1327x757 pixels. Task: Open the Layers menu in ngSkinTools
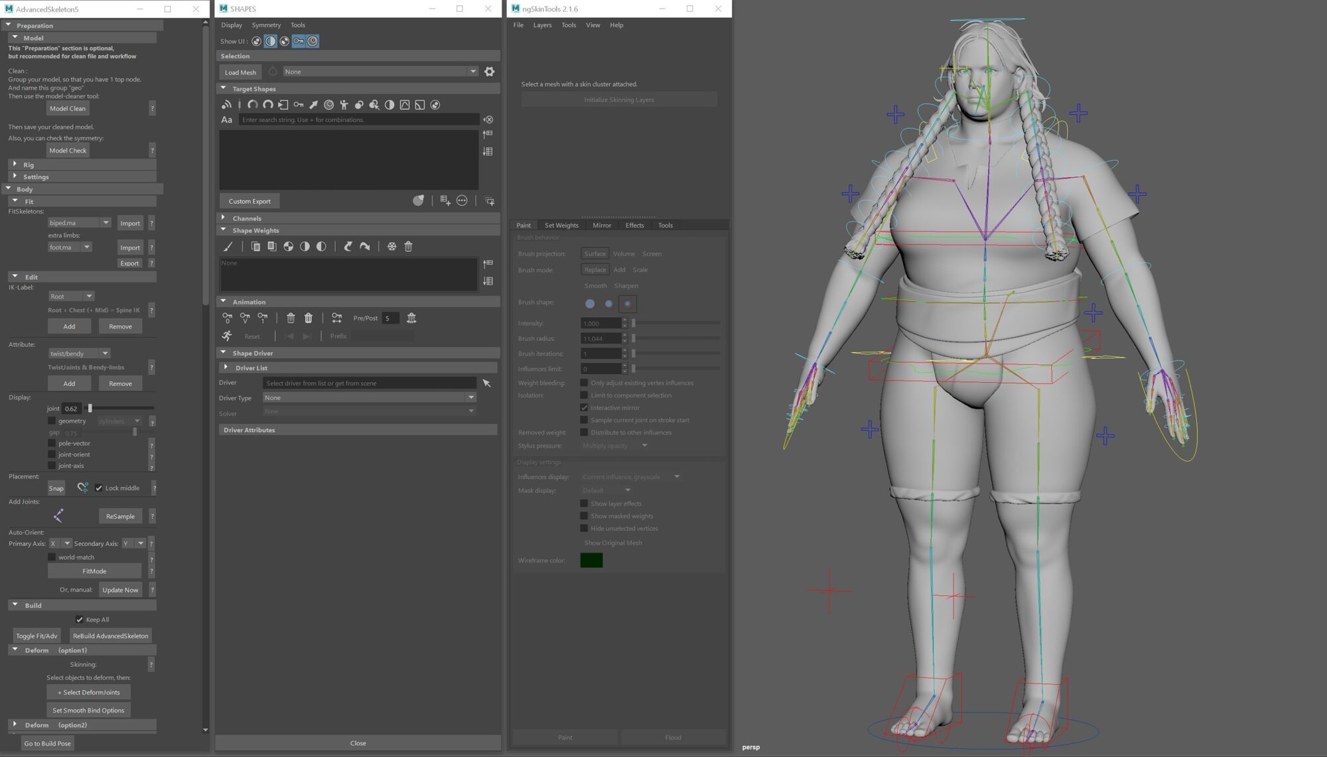click(541, 25)
